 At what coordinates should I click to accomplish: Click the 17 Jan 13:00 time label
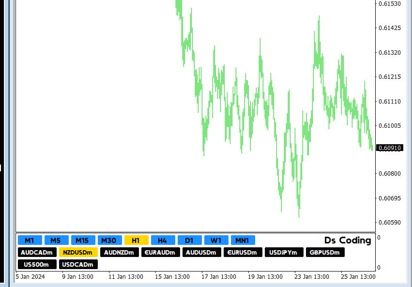tap(219, 277)
